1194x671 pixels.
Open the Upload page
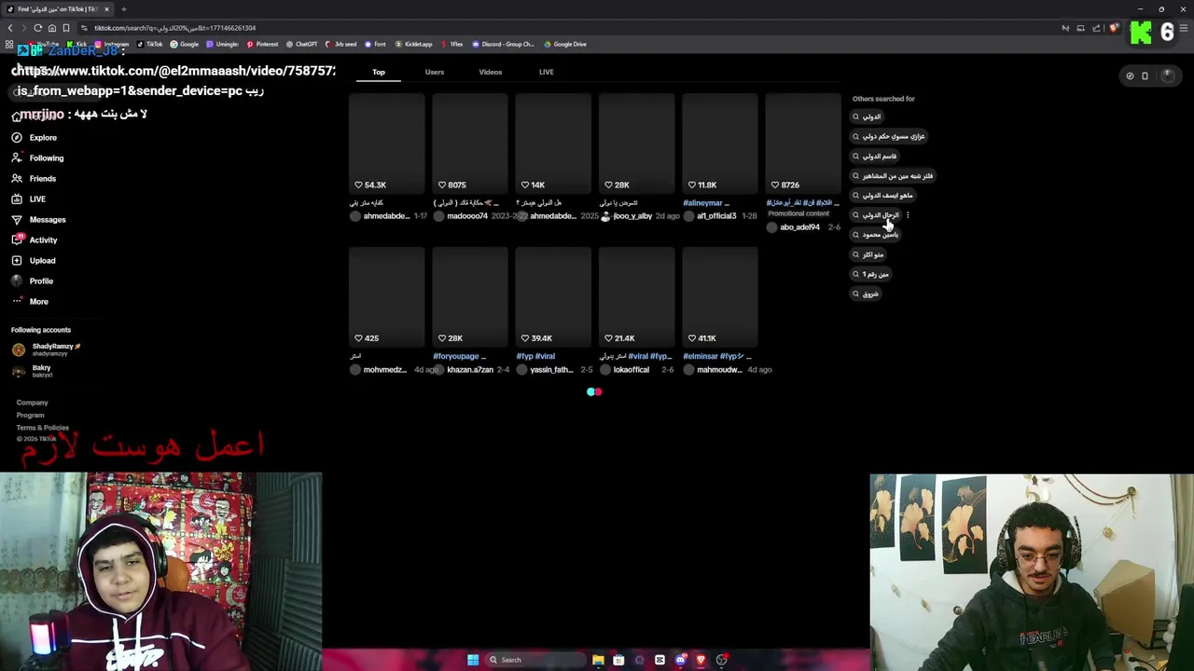(x=34, y=261)
